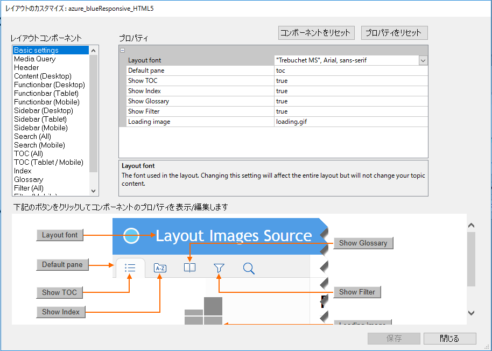492x351 pixels.
Task: Open the Layout font dropdown arrow
Action: coord(423,61)
